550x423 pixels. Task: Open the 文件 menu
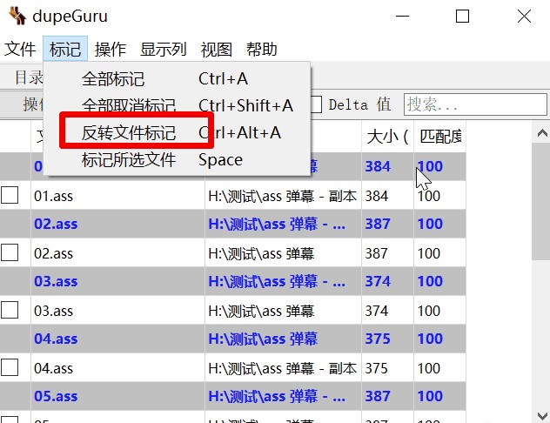coord(20,49)
